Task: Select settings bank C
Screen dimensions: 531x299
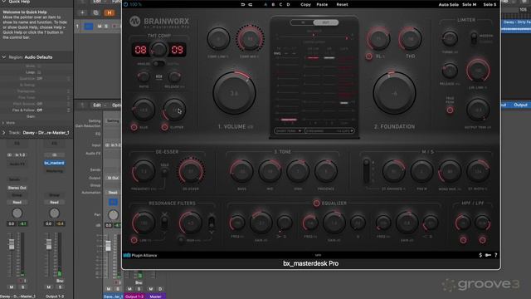Action: tap(280, 4)
